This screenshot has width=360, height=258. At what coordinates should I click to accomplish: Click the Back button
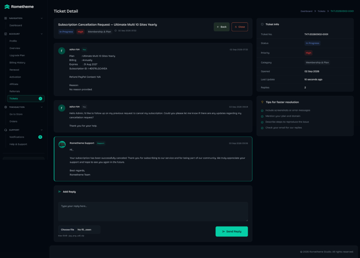click(x=221, y=27)
